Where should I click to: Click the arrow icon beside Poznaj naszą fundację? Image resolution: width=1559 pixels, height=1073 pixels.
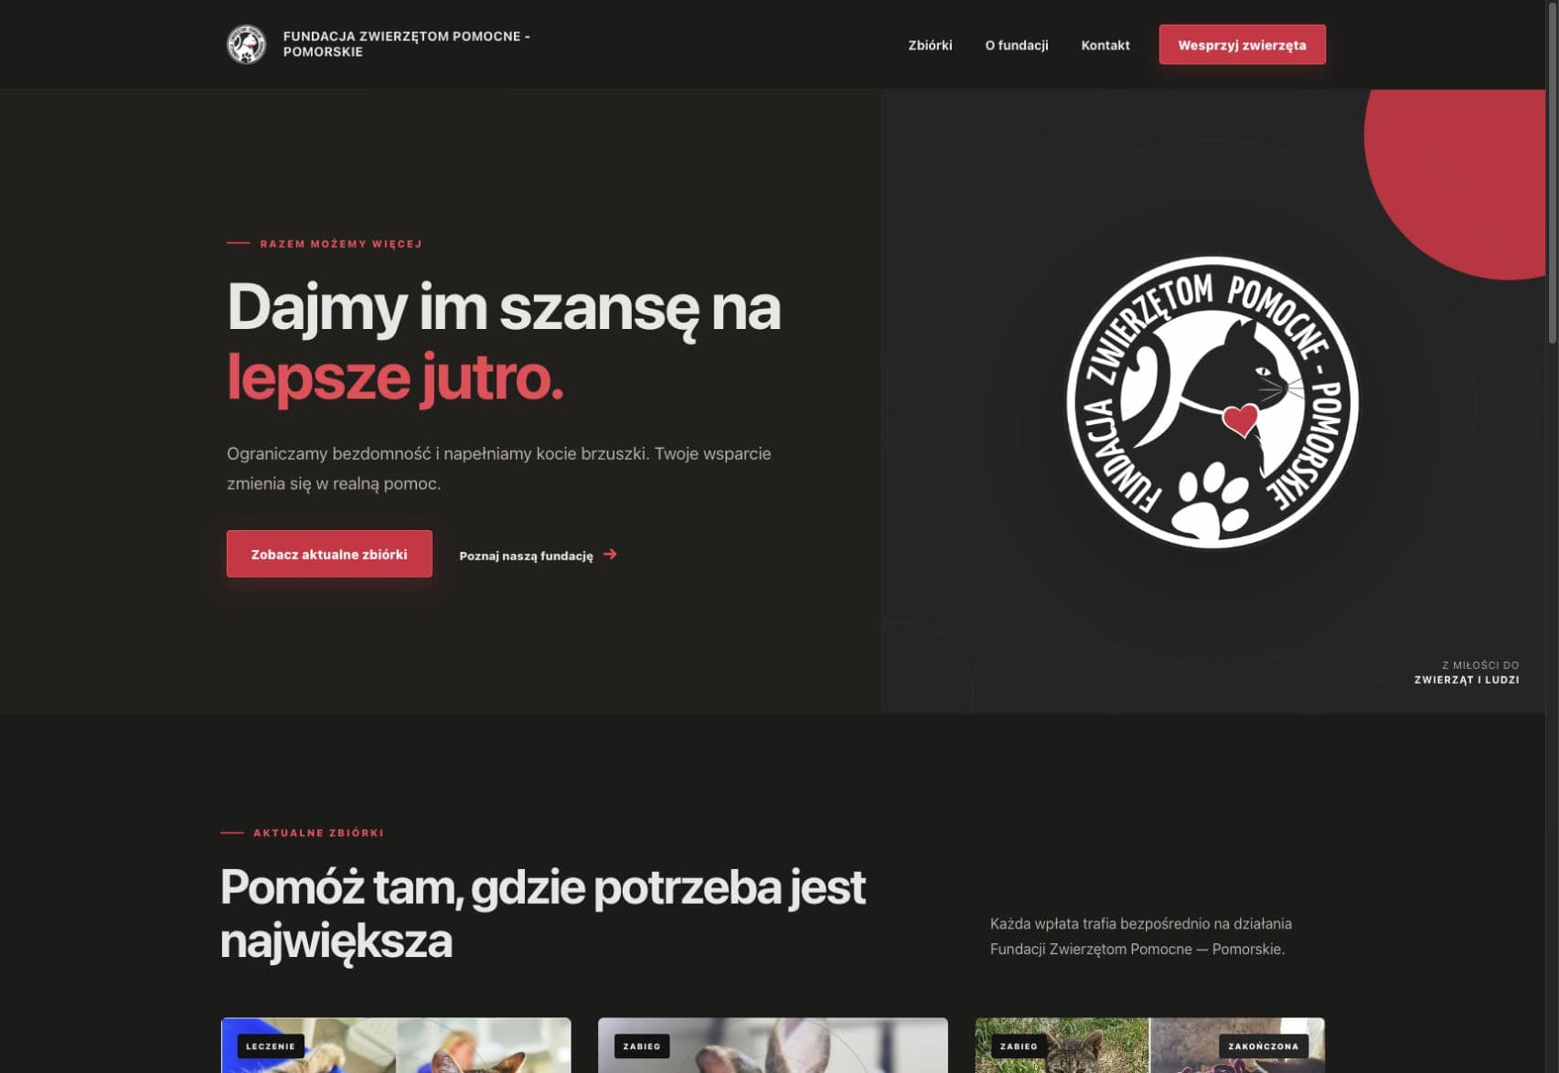(611, 554)
